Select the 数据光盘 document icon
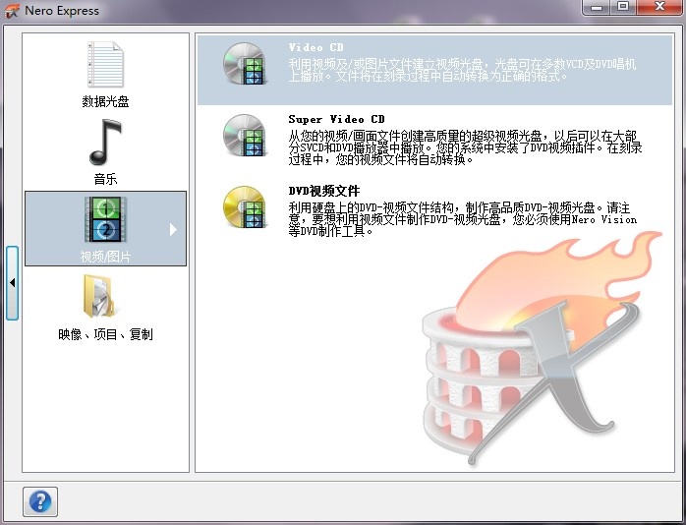 [x=105, y=64]
